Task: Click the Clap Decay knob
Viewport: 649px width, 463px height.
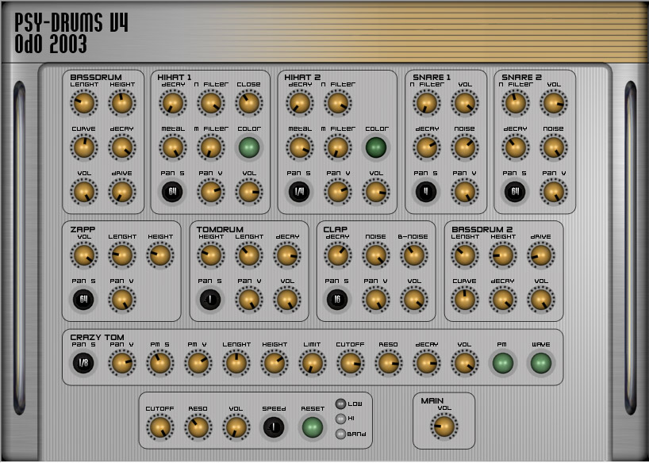Action: [338, 255]
